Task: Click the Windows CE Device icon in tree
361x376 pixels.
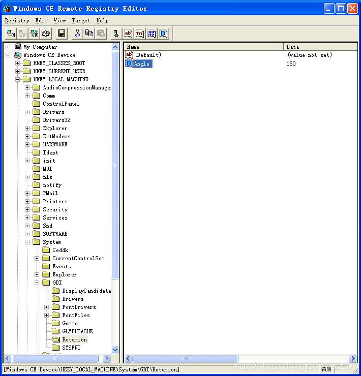Action: pyautogui.click(x=18, y=55)
